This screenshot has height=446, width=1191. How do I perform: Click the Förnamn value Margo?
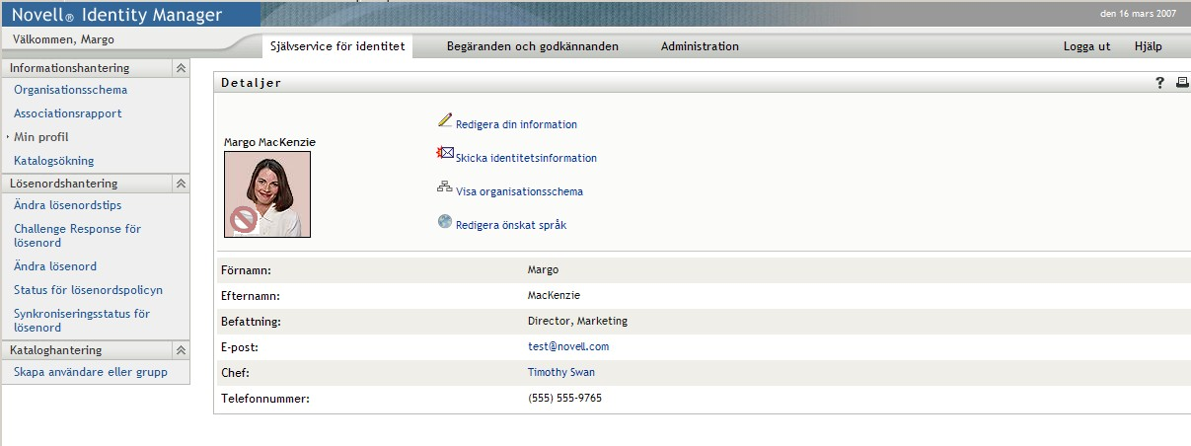coord(543,270)
